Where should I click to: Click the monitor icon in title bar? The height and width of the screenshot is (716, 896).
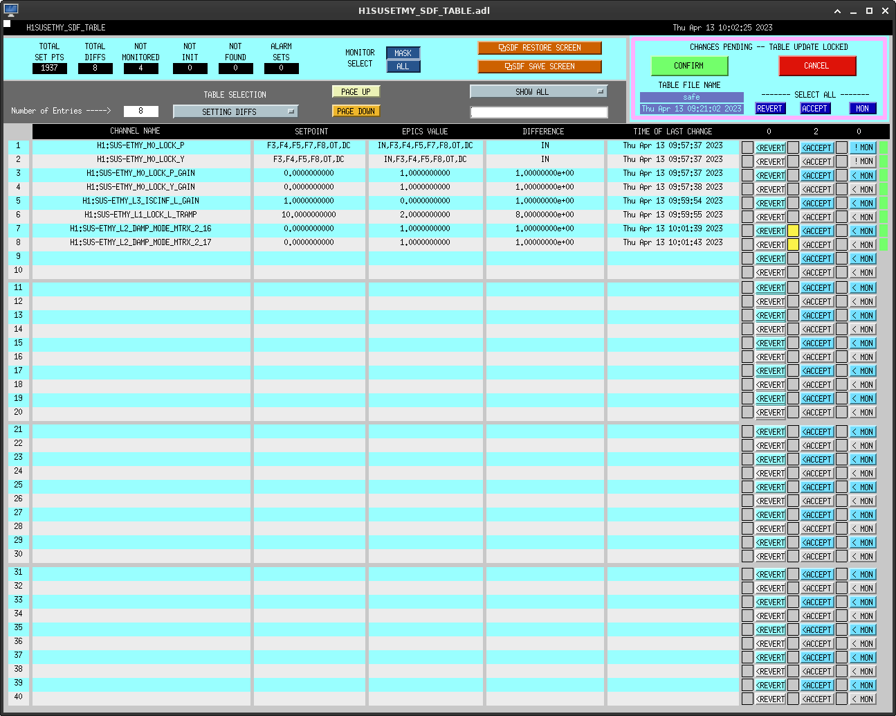11,10
